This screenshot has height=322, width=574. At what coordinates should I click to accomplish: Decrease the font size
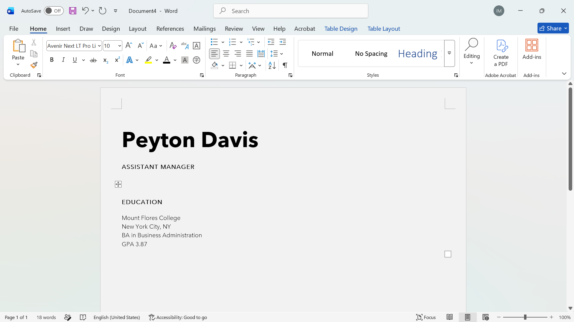(x=141, y=46)
